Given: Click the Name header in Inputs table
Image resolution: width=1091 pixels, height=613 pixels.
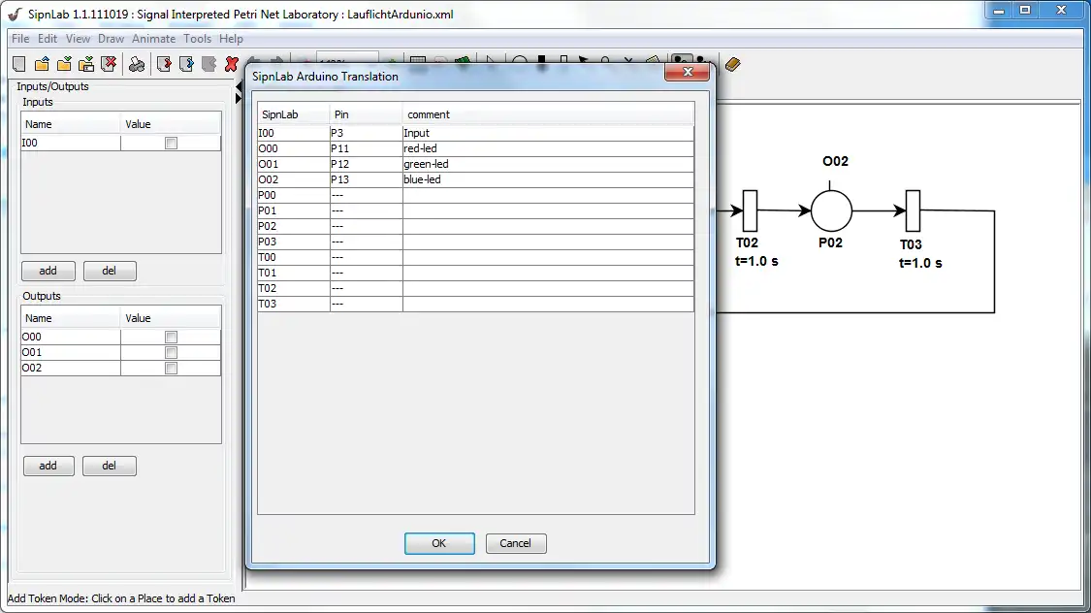Looking at the screenshot, I should (x=70, y=124).
